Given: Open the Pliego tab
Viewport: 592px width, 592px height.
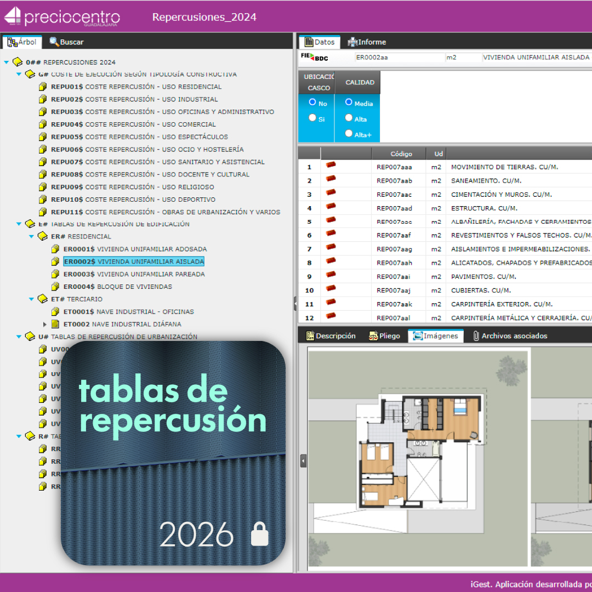Looking at the screenshot, I should pos(384,335).
